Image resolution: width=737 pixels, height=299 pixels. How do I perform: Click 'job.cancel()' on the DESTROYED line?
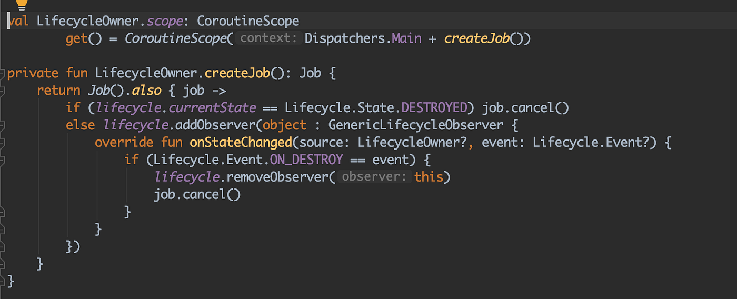[526, 108]
